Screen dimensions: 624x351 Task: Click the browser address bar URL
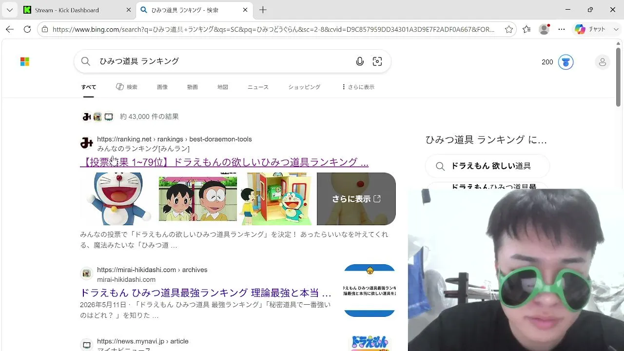tap(273, 29)
